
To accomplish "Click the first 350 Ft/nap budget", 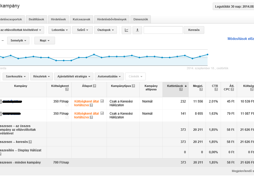I will tap(61, 101).
